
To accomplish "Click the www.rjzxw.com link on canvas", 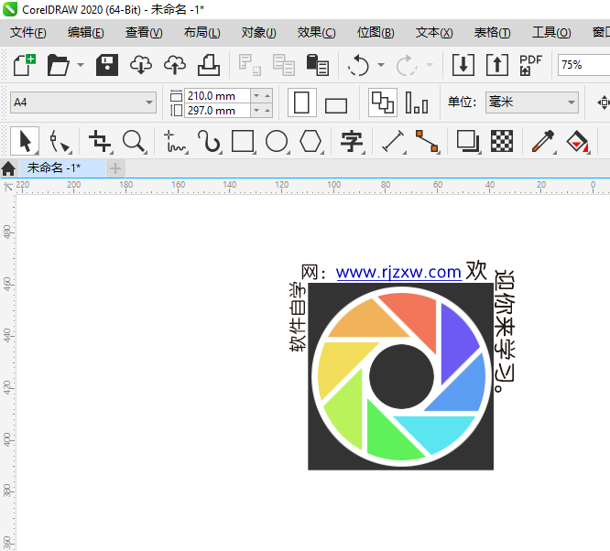I will 398,272.
